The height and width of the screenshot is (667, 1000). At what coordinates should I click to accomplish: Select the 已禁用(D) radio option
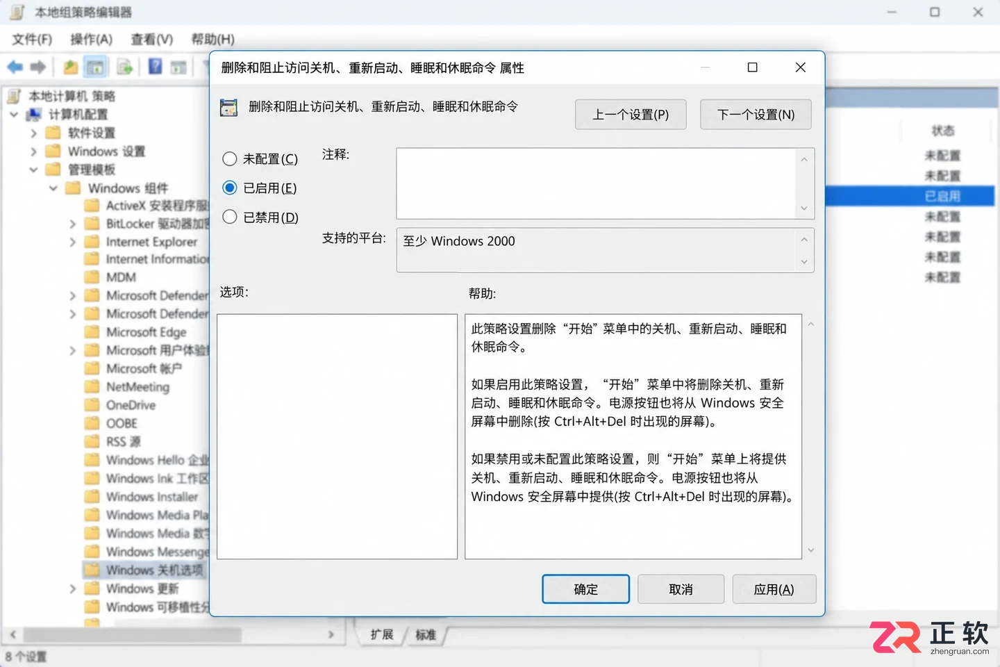coord(230,217)
